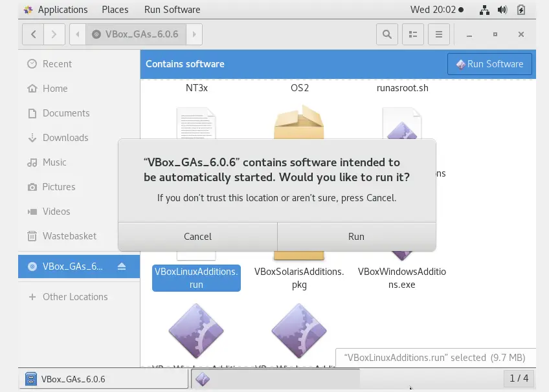Select the bottom-left purple executable icon
The width and height of the screenshot is (549, 392).
coord(196,331)
